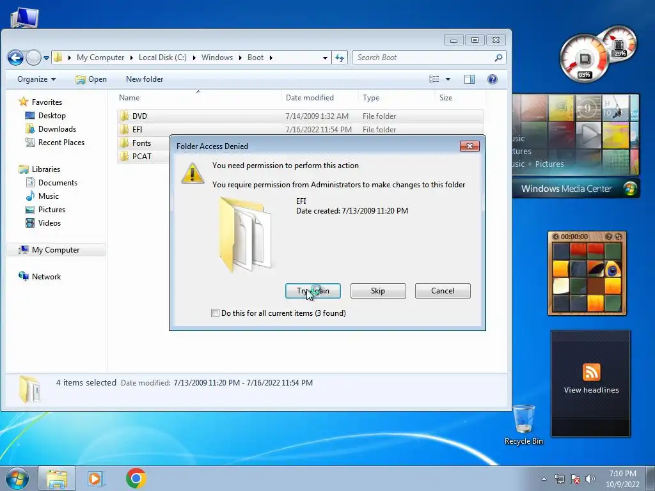Select the PCAT folder
The width and height of the screenshot is (655, 491).
[x=143, y=157]
